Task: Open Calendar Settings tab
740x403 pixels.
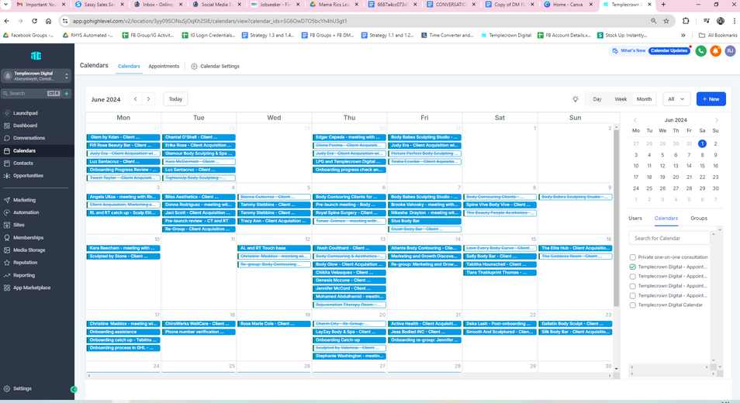Action: coord(215,67)
